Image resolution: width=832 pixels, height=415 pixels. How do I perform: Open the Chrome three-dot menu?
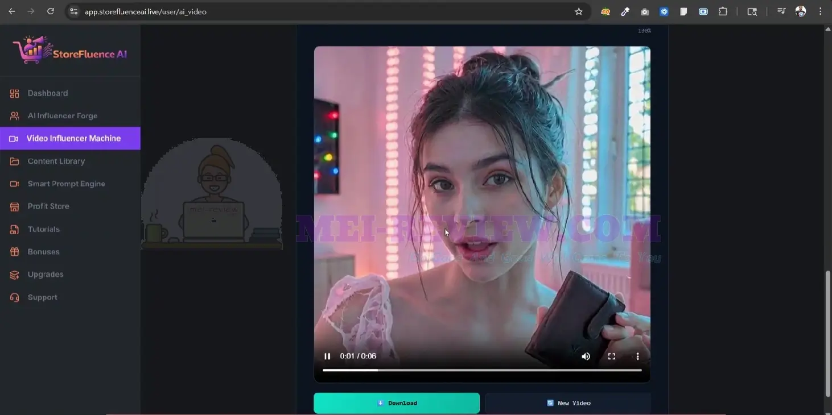pos(820,11)
